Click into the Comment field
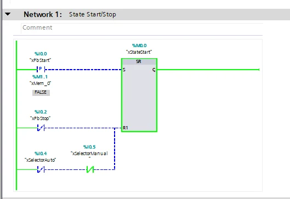The image size is (290, 199). point(142,28)
